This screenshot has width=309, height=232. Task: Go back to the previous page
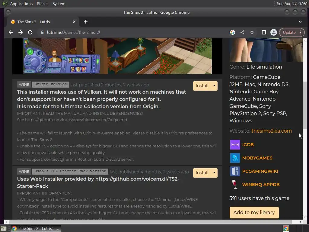11,32
